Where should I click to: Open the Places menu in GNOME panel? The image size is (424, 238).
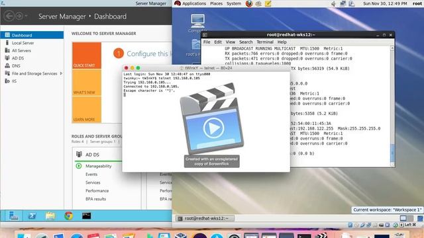(216, 3)
